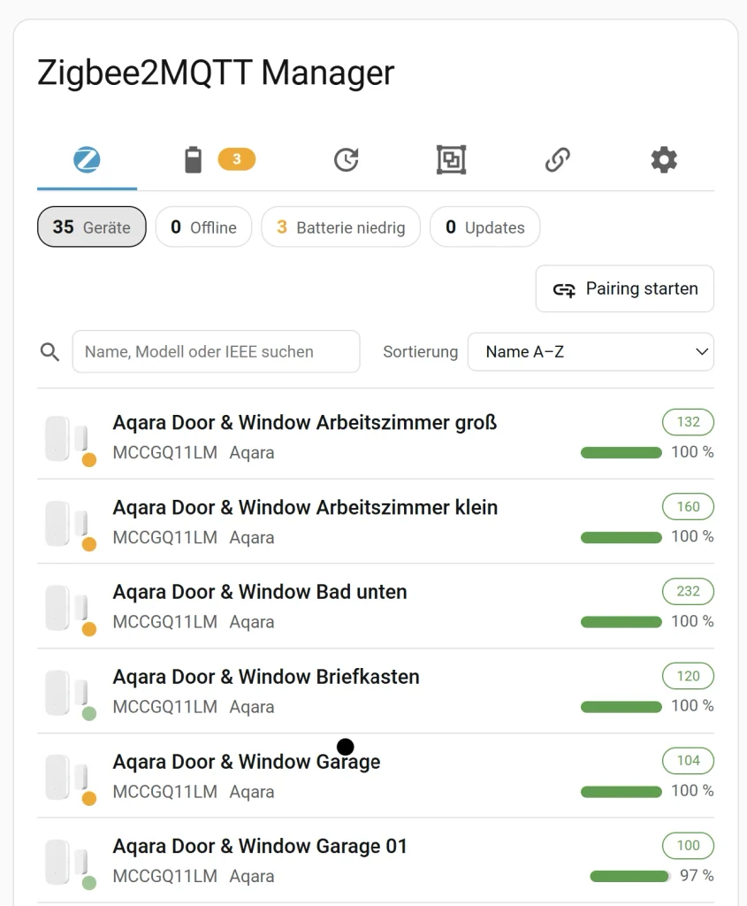This screenshot has height=906, width=747.
Task: Click the Arbeitszimmer groß sensor thumbnail
Action: [65, 439]
